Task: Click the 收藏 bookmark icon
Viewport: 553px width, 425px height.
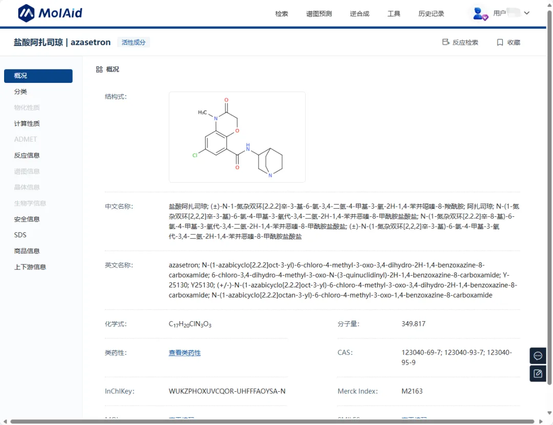Action: 500,42
